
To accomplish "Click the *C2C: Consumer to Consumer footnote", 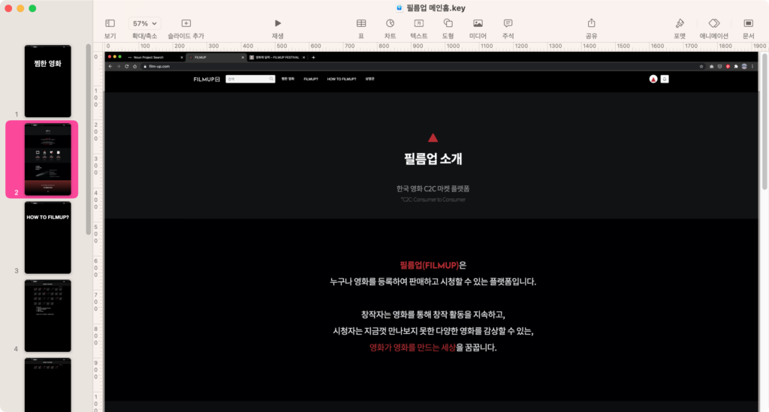I will pyautogui.click(x=433, y=200).
